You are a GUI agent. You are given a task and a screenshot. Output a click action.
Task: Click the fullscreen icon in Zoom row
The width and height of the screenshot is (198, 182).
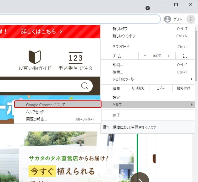click(x=185, y=56)
